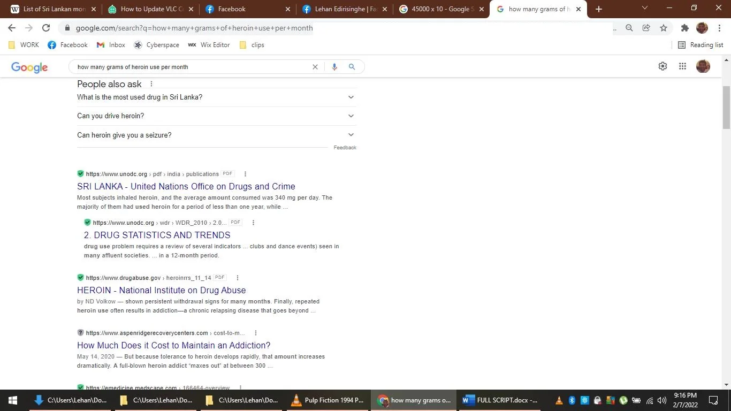The width and height of the screenshot is (731, 411).
Task: Open the Google apps grid
Action: click(x=682, y=66)
